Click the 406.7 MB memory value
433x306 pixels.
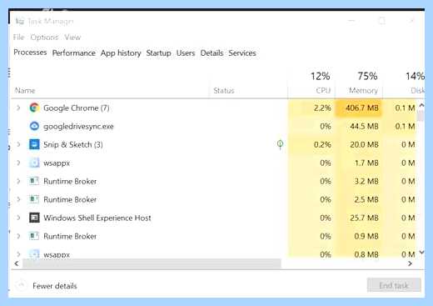pos(362,108)
